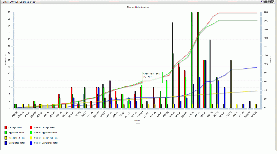Minimize the chart panel
Image resolution: width=277 pixels, height=154 pixels.
[x=266, y=2]
